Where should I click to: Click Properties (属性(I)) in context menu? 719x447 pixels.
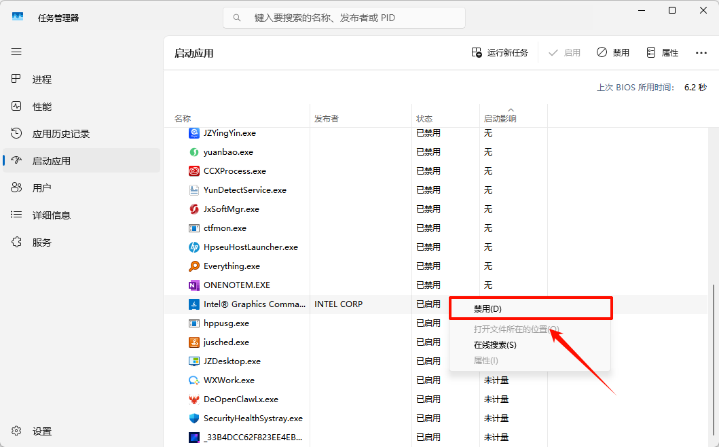530,361
